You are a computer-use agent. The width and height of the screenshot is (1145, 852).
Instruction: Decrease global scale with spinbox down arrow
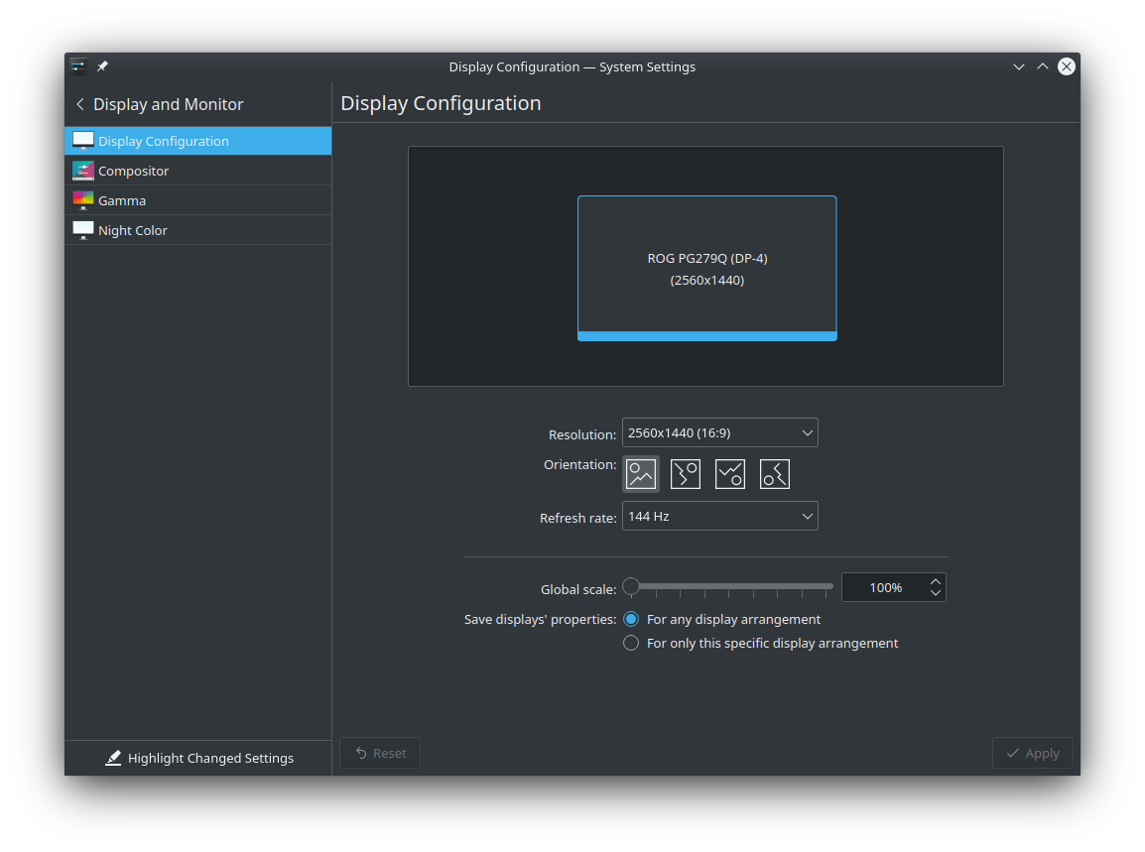coord(936,593)
